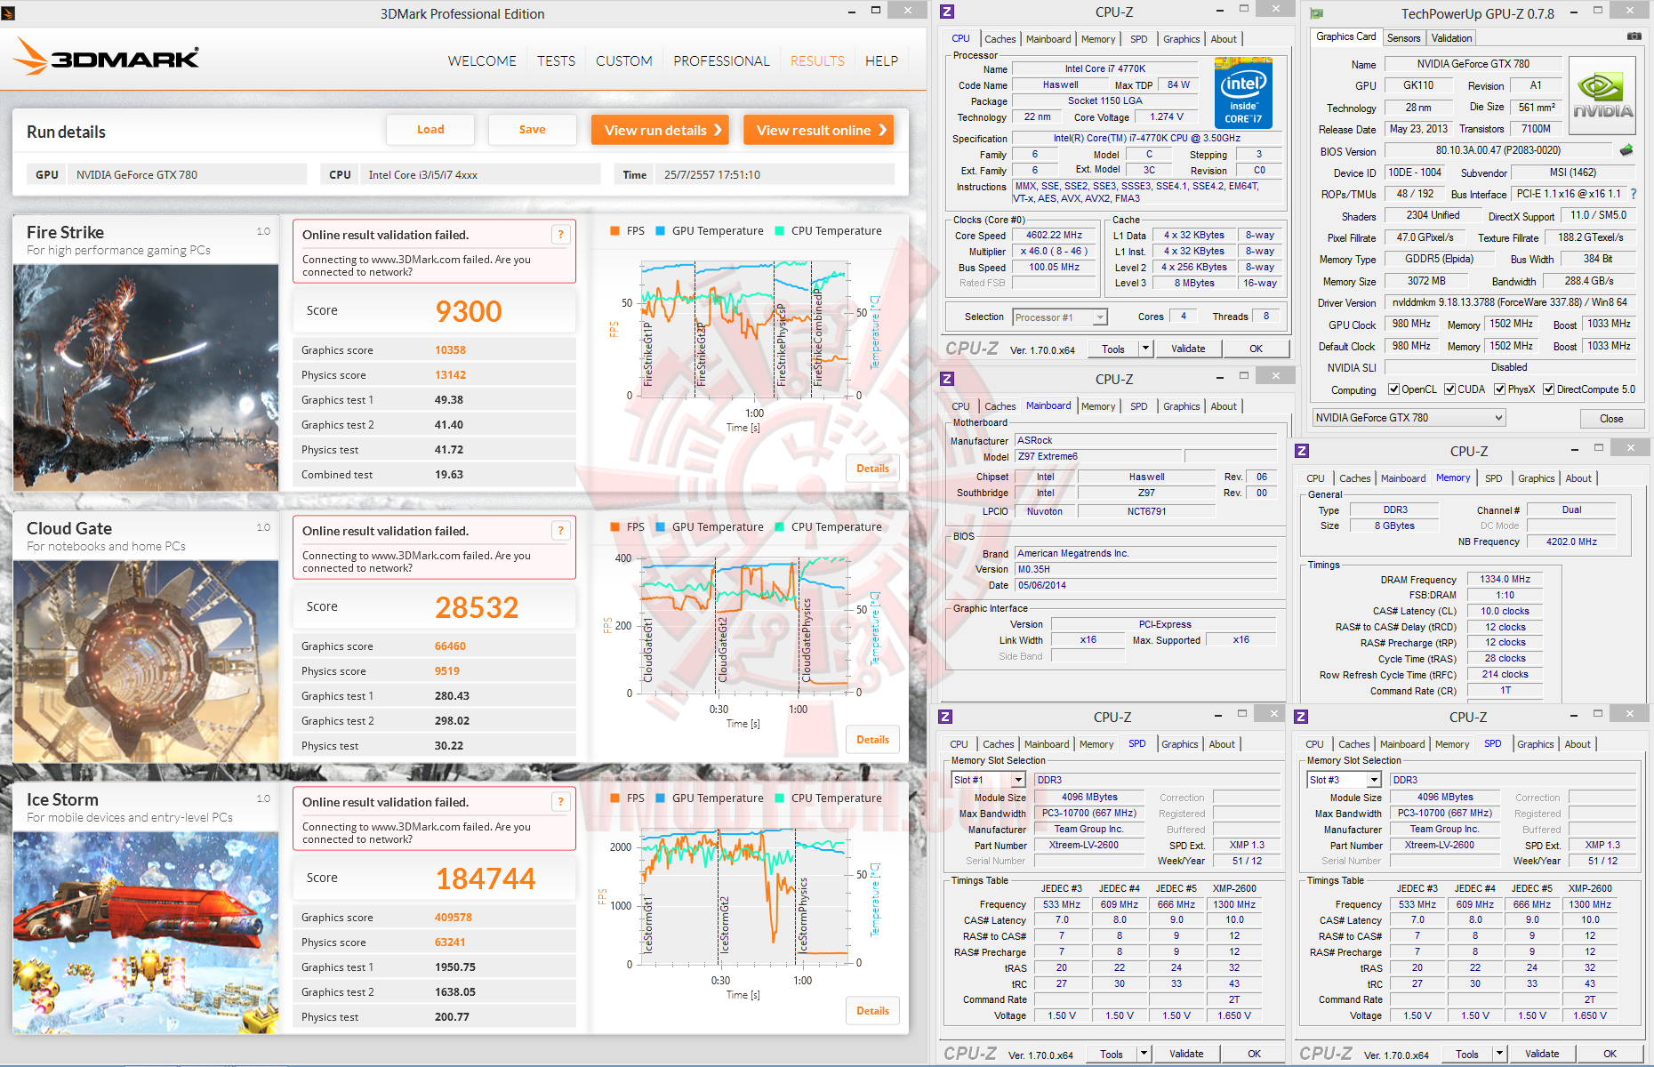The width and height of the screenshot is (1654, 1067).
Task: Click Cloud Gate benchmark thumbnail image
Action: [x=146, y=662]
